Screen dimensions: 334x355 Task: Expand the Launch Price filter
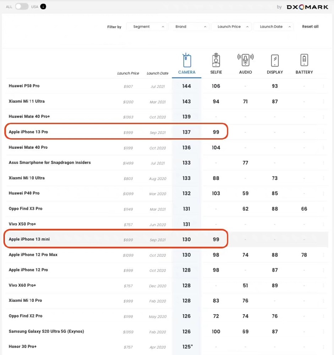(231, 27)
